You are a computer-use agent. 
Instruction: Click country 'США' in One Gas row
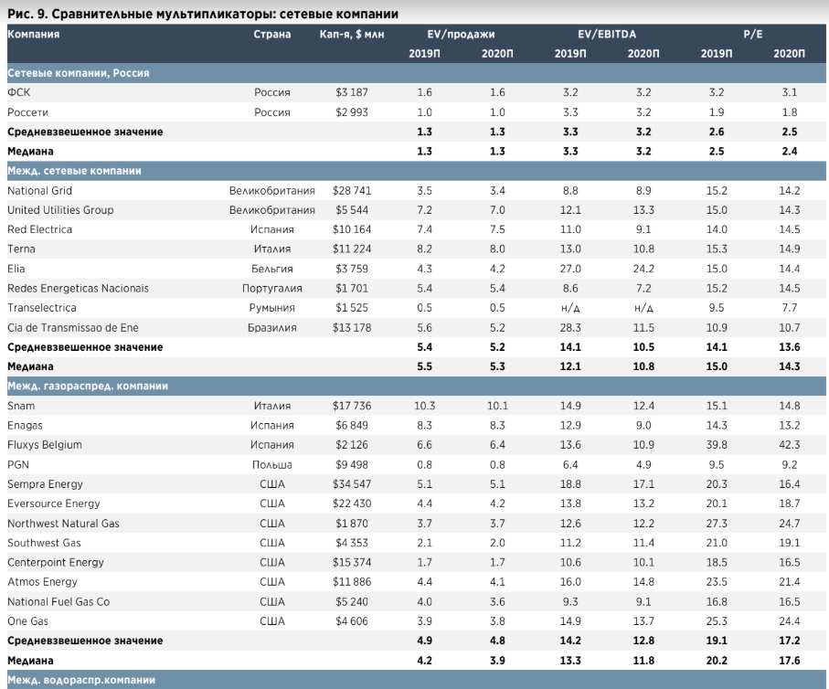point(271,621)
